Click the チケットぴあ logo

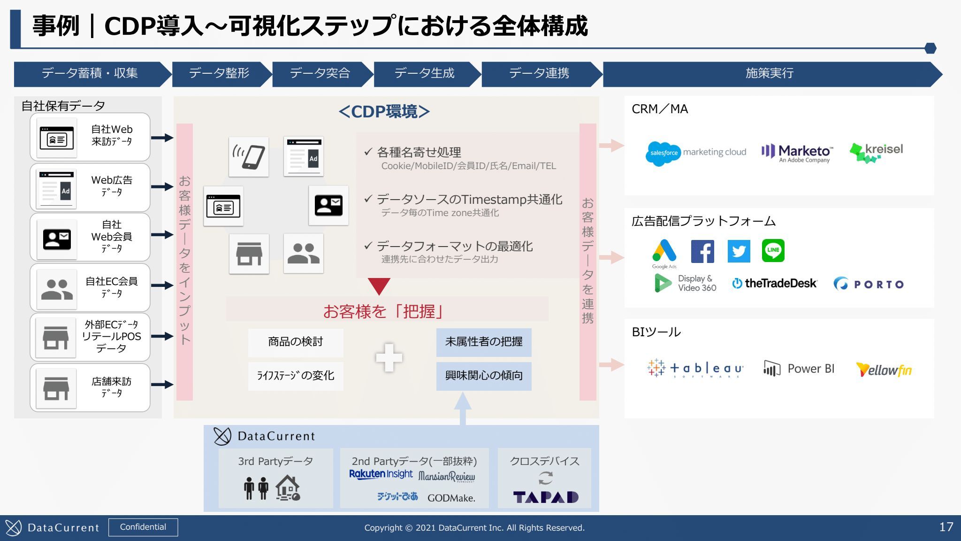pyautogui.click(x=397, y=496)
